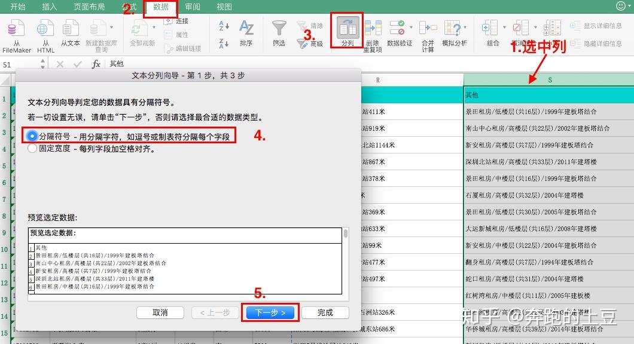Click the Connections (连接) item
The height and width of the screenshot is (344, 634).
[176, 21]
